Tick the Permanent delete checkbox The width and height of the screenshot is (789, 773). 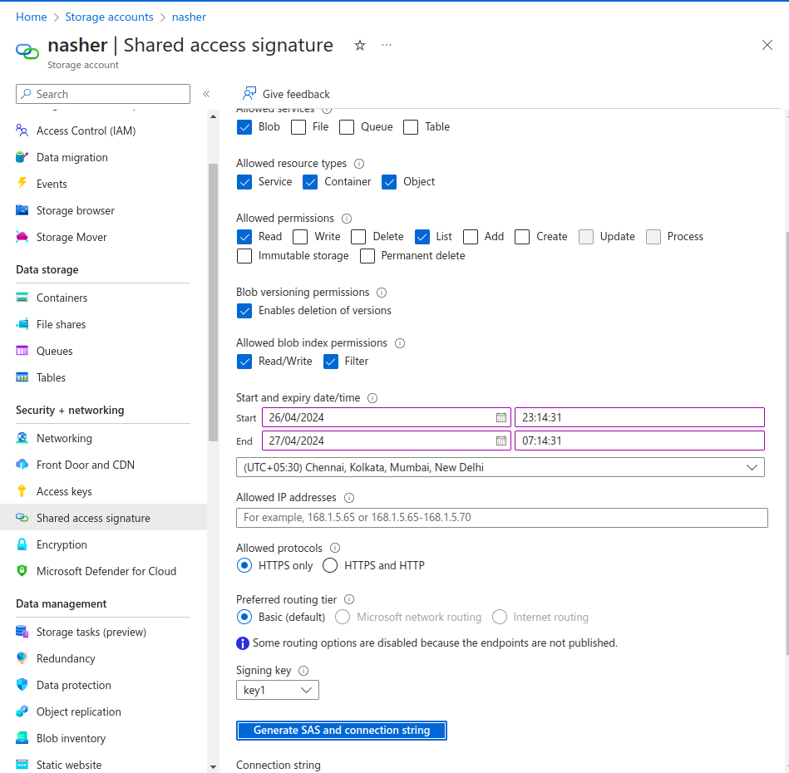(367, 256)
